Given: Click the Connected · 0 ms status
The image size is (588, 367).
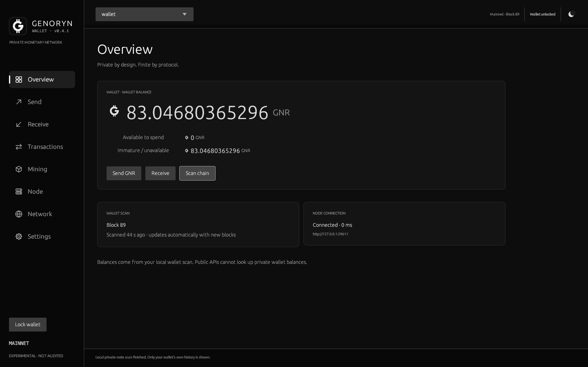Looking at the screenshot, I should [332, 225].
